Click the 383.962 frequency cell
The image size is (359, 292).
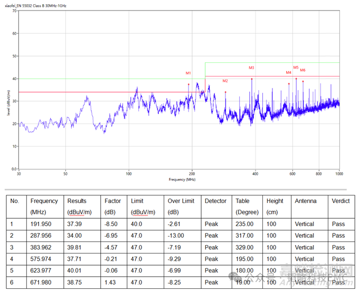pos(40,247)
